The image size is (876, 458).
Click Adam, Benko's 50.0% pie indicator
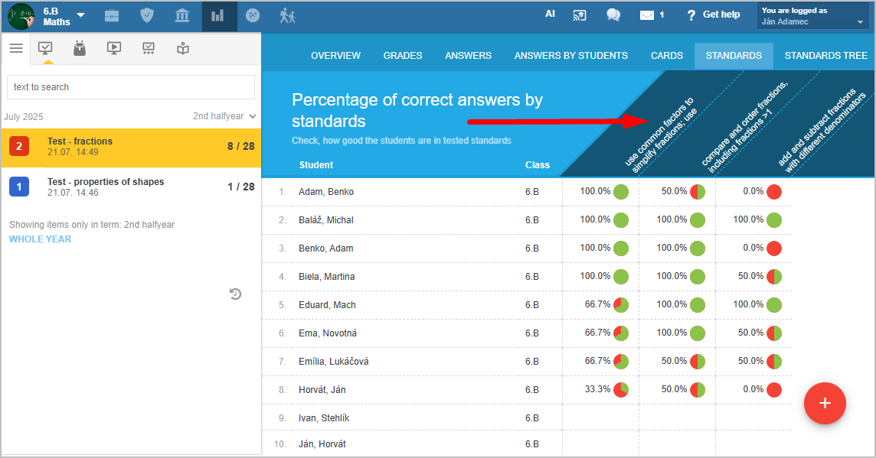point(698,192)
